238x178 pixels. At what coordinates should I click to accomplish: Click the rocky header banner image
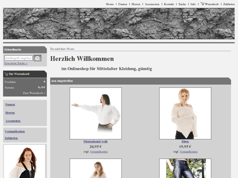(x=119, y=24)
